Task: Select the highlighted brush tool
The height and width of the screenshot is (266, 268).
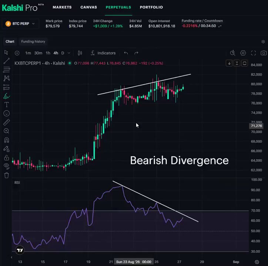Action: 7,96
